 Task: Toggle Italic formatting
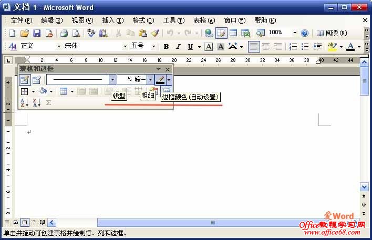[178, 47]
